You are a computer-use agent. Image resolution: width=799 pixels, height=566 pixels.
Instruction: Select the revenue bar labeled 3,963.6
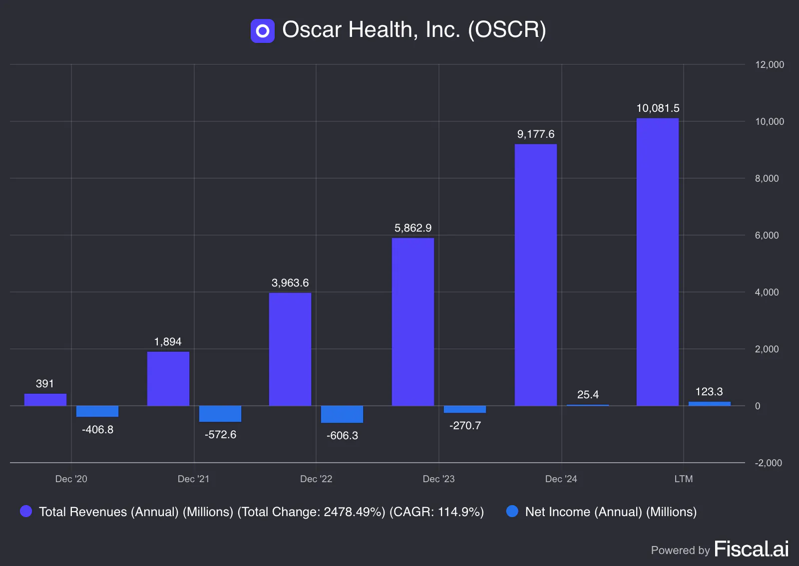coord(290,349)
